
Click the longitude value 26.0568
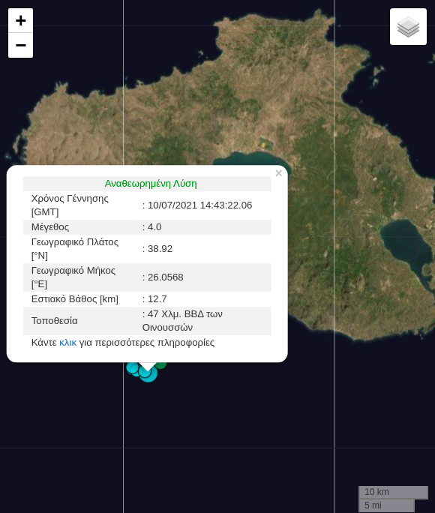tap(166, 277)
